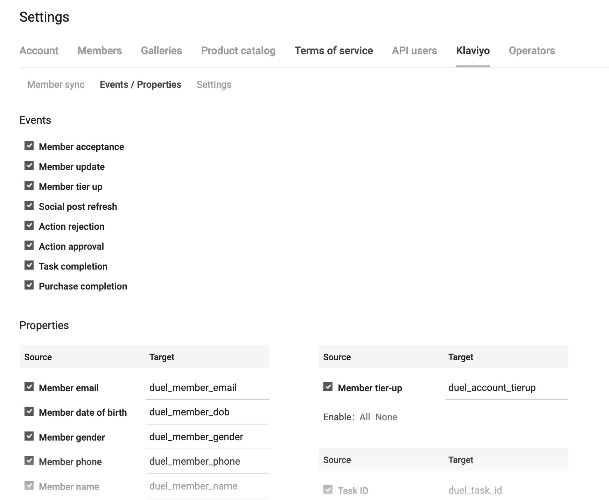Uncheck the Action rejection event
Image resolution: width=609 pixels, height=500 pixels.
coord(29,226)
